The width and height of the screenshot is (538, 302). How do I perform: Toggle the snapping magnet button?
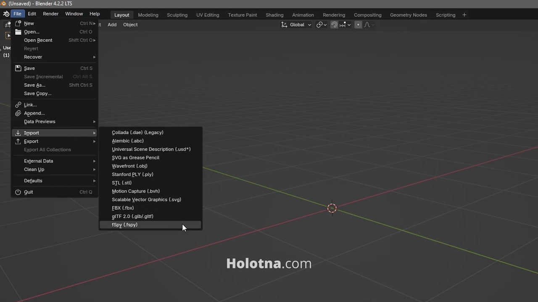pyautogui.click(x=334, y=25)
